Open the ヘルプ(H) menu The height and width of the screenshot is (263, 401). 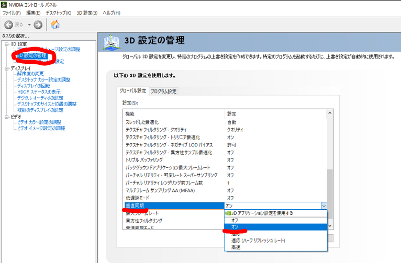[112, 13]
